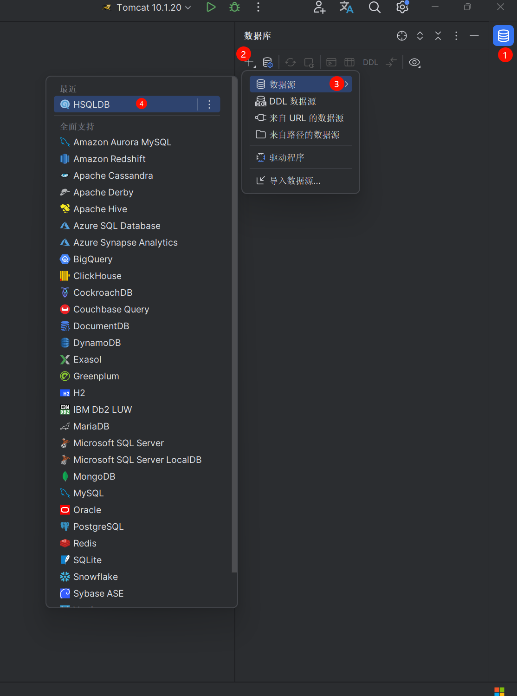Click the data source list scrollbar

tap(234, 325)
